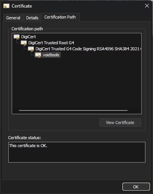153x194 pixels.
Task: Click the horizontal scrollbar in certification path
Action: click(73, 110)
